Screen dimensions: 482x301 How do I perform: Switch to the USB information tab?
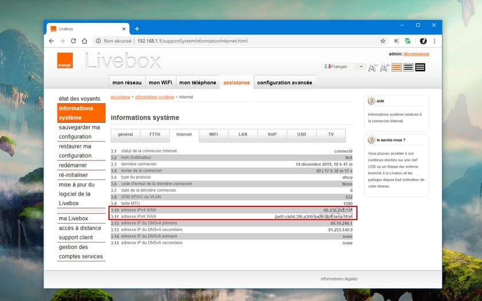(x=302, y=135)
